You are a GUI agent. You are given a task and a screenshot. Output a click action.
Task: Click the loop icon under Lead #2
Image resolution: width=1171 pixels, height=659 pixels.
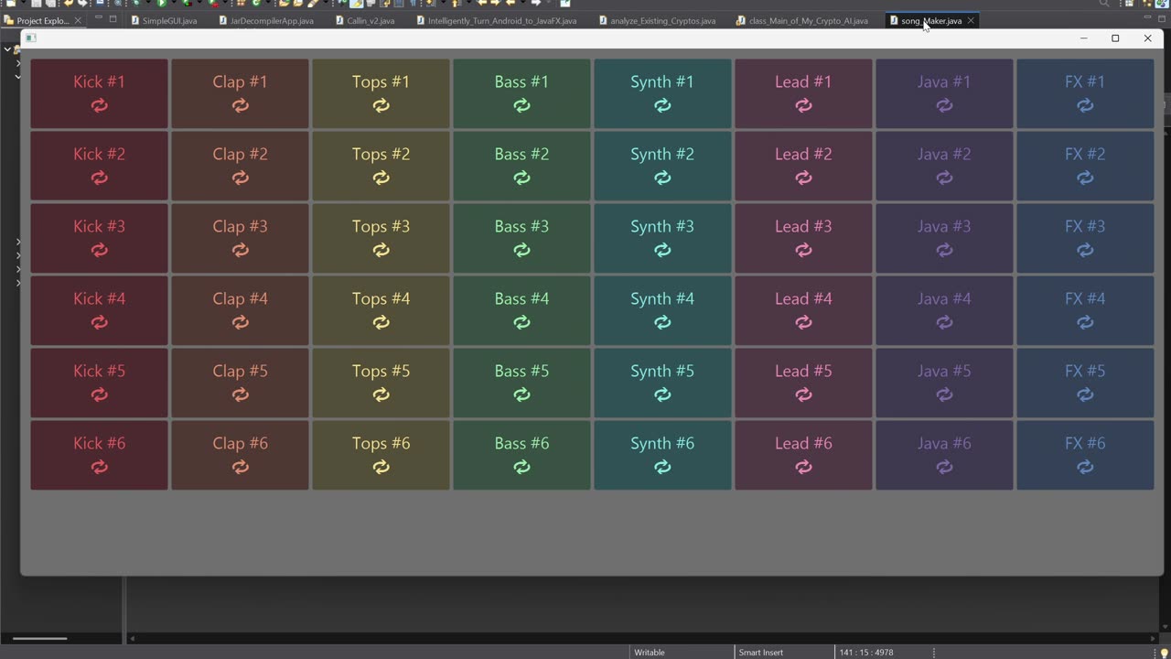click(804, 178)
